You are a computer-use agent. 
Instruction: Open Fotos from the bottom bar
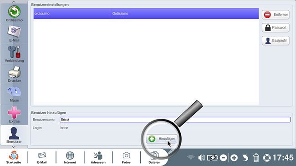coord(126,157)
